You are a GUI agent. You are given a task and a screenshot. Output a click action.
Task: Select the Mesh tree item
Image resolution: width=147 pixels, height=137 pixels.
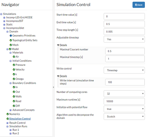[16, 45]
